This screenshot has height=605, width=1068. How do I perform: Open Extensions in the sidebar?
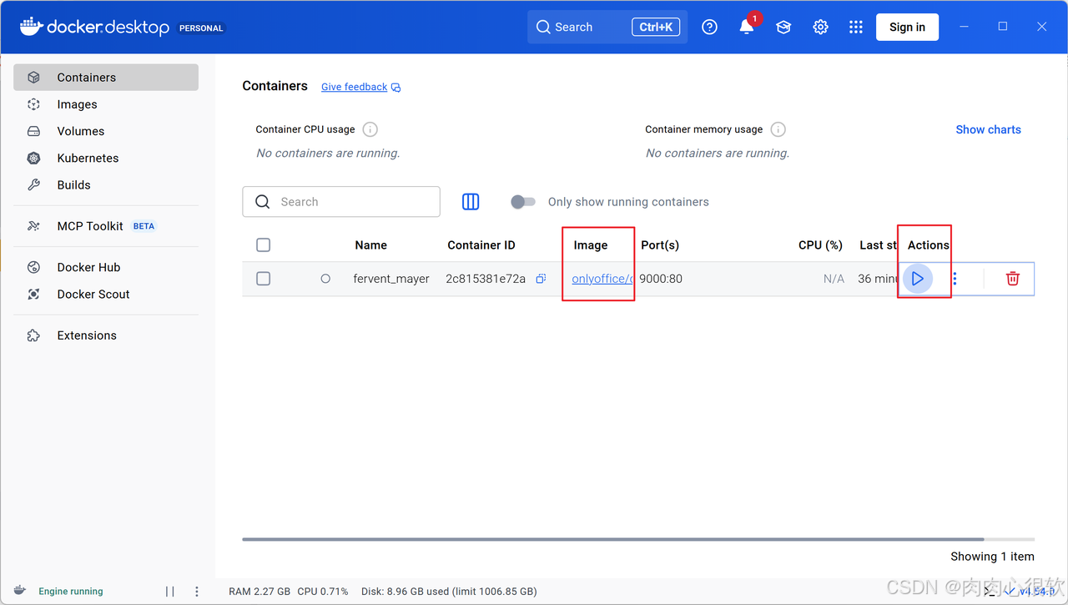click(x=106, y=335)
